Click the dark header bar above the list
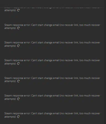 tap(52, 3)
